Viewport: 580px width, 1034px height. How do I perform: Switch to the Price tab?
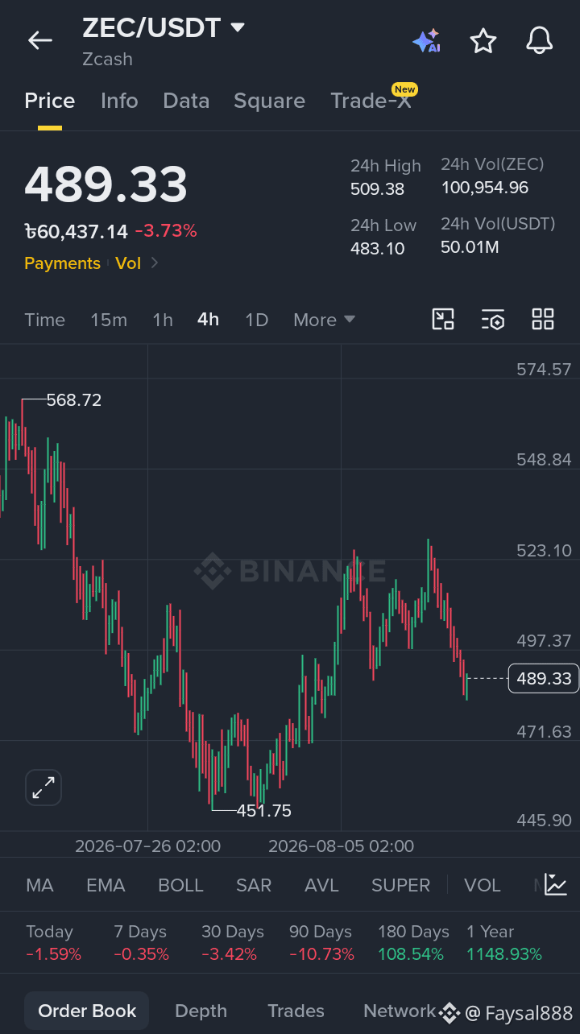coord(50,101)
